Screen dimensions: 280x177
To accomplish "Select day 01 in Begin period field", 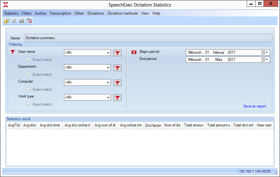I will (x=207, y=52).
